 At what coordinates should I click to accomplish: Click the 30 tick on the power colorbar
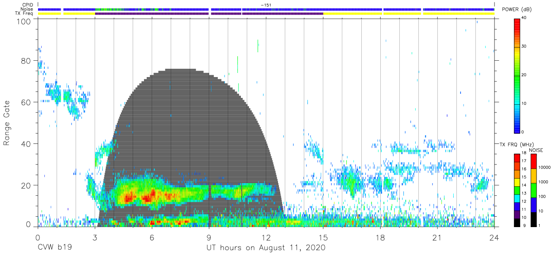[524, 46]
